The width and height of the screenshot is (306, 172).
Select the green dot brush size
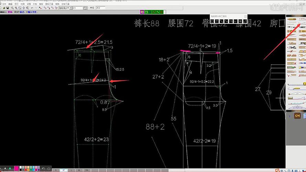point(10,168)
